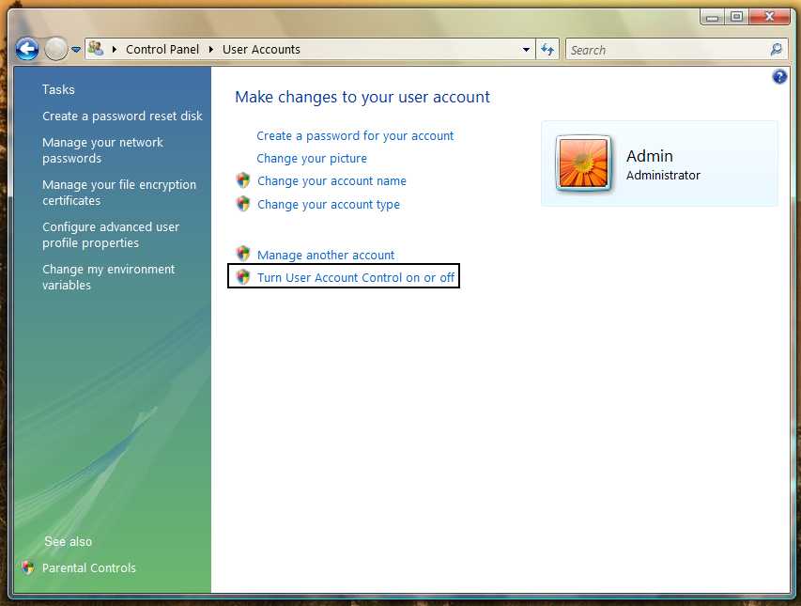Image resolution: width=801 pixels, height=606 pixels.
Task: Click Change your account type link
Action: 329,205
